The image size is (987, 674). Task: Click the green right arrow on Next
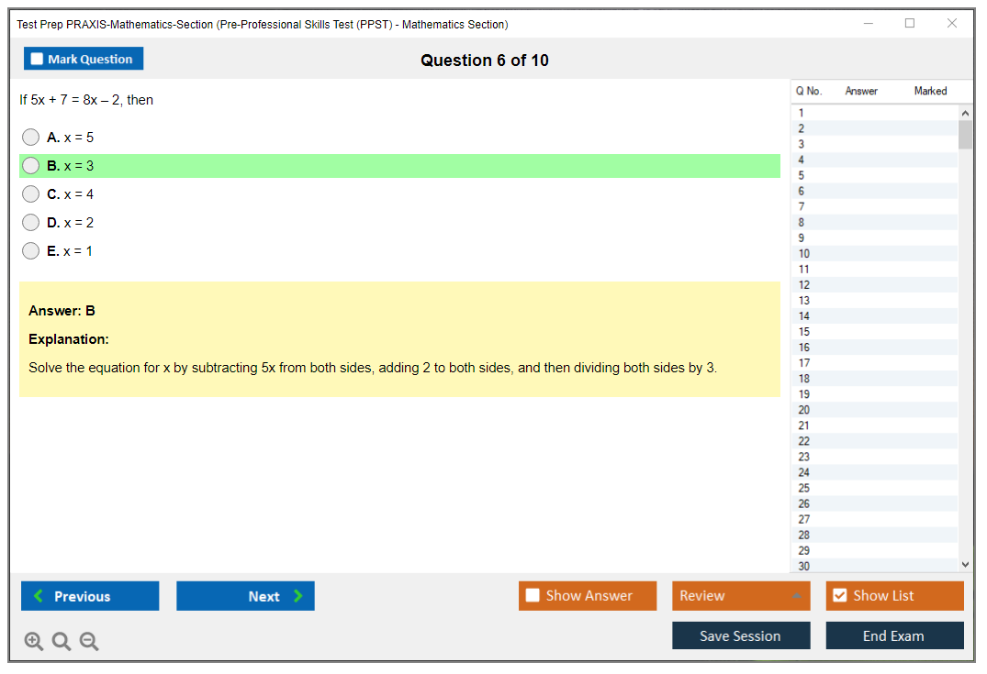pyautogui.click(x=298, y=596)
